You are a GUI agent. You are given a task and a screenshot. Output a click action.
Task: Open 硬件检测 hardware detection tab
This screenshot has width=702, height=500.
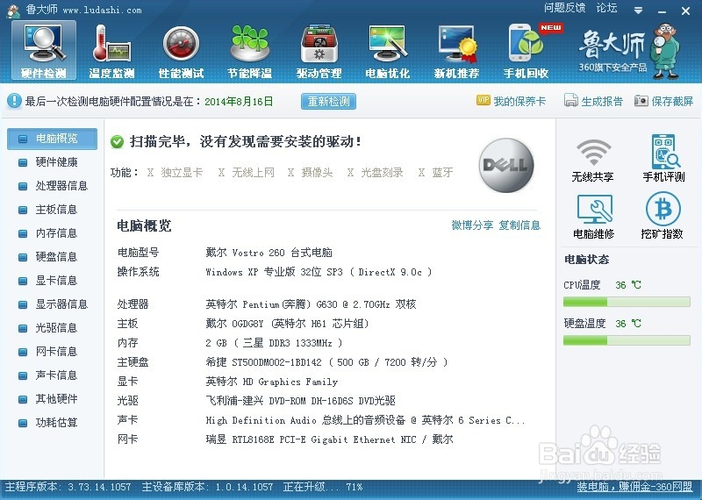pos(43,51)
